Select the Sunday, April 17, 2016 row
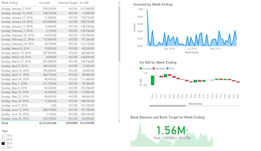 point(48,75)
